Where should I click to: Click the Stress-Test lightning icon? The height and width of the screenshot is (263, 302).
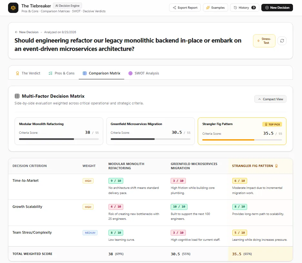(258, 41)
